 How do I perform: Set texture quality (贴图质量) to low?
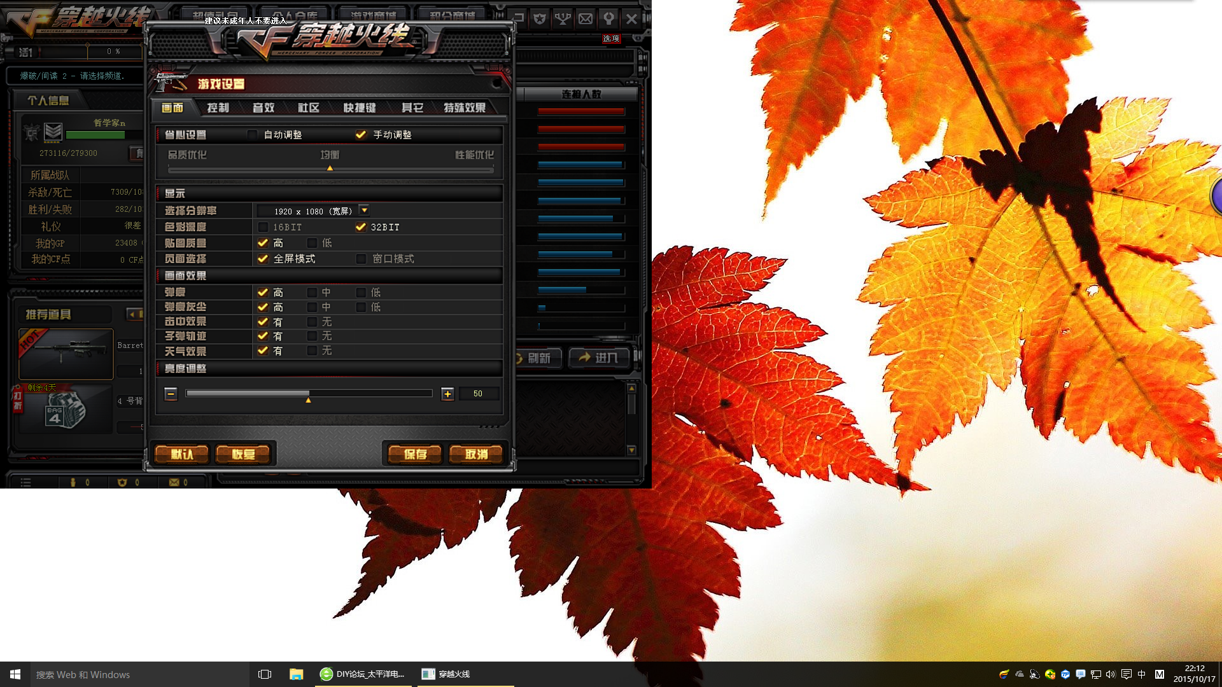pos(312,243)
